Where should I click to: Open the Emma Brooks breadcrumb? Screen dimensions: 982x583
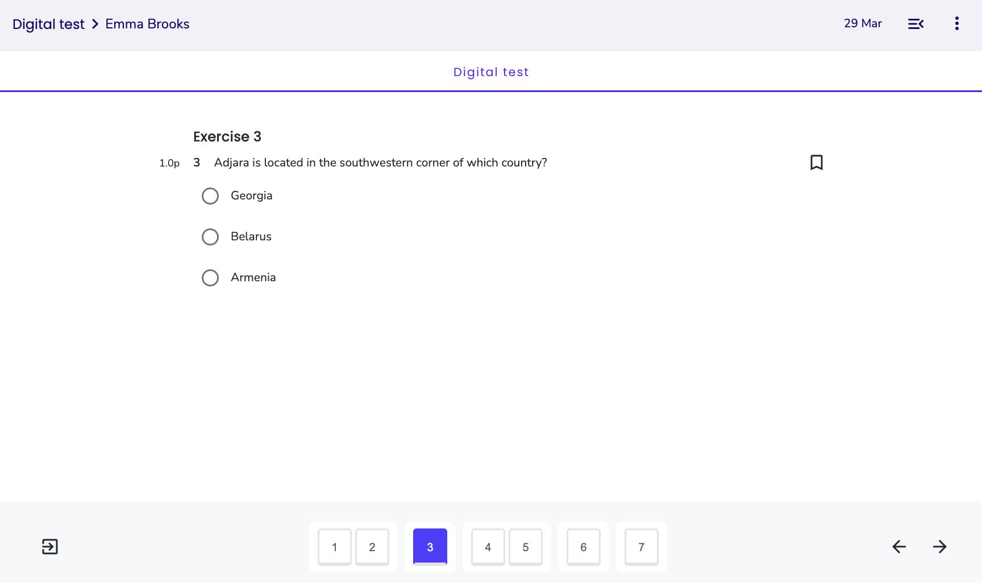click(147, 24)
